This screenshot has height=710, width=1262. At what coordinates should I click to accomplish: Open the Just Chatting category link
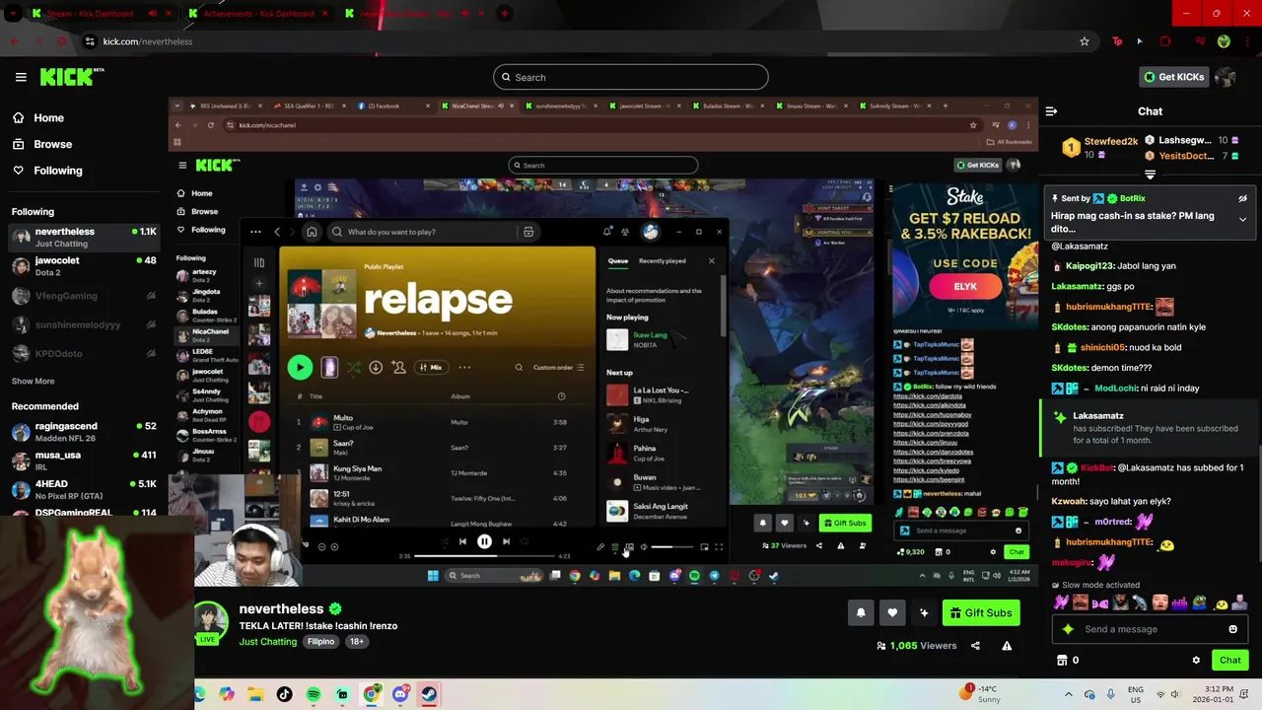(267, 641)
